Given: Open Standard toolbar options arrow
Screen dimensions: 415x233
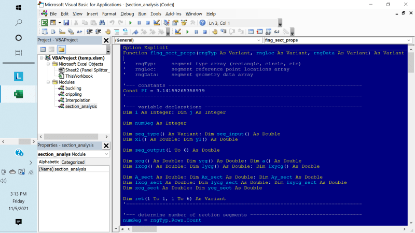Looking at the screenshot, I should click(280, 23).
